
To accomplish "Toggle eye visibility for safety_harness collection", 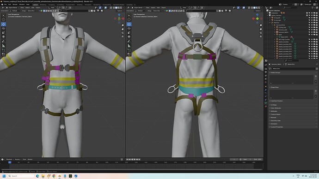I will (312, 15).
